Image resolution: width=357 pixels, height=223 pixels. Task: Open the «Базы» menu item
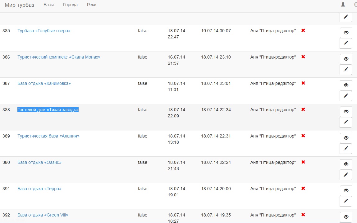click(x=48, y=5)
